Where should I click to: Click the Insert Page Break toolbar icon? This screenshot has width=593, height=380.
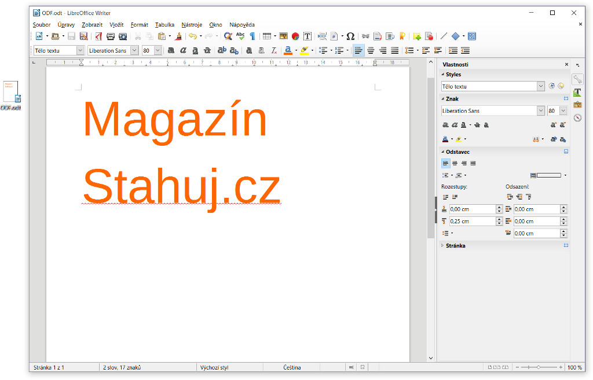click(322, 36)
